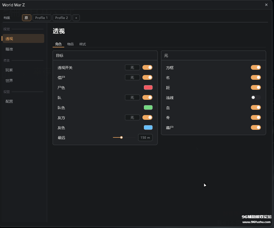Enable the 连线 toggle
This screenshot has height=228, width=274.
[x=256, y=97]
